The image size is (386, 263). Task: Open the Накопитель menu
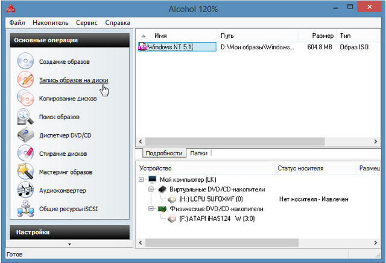51,23
